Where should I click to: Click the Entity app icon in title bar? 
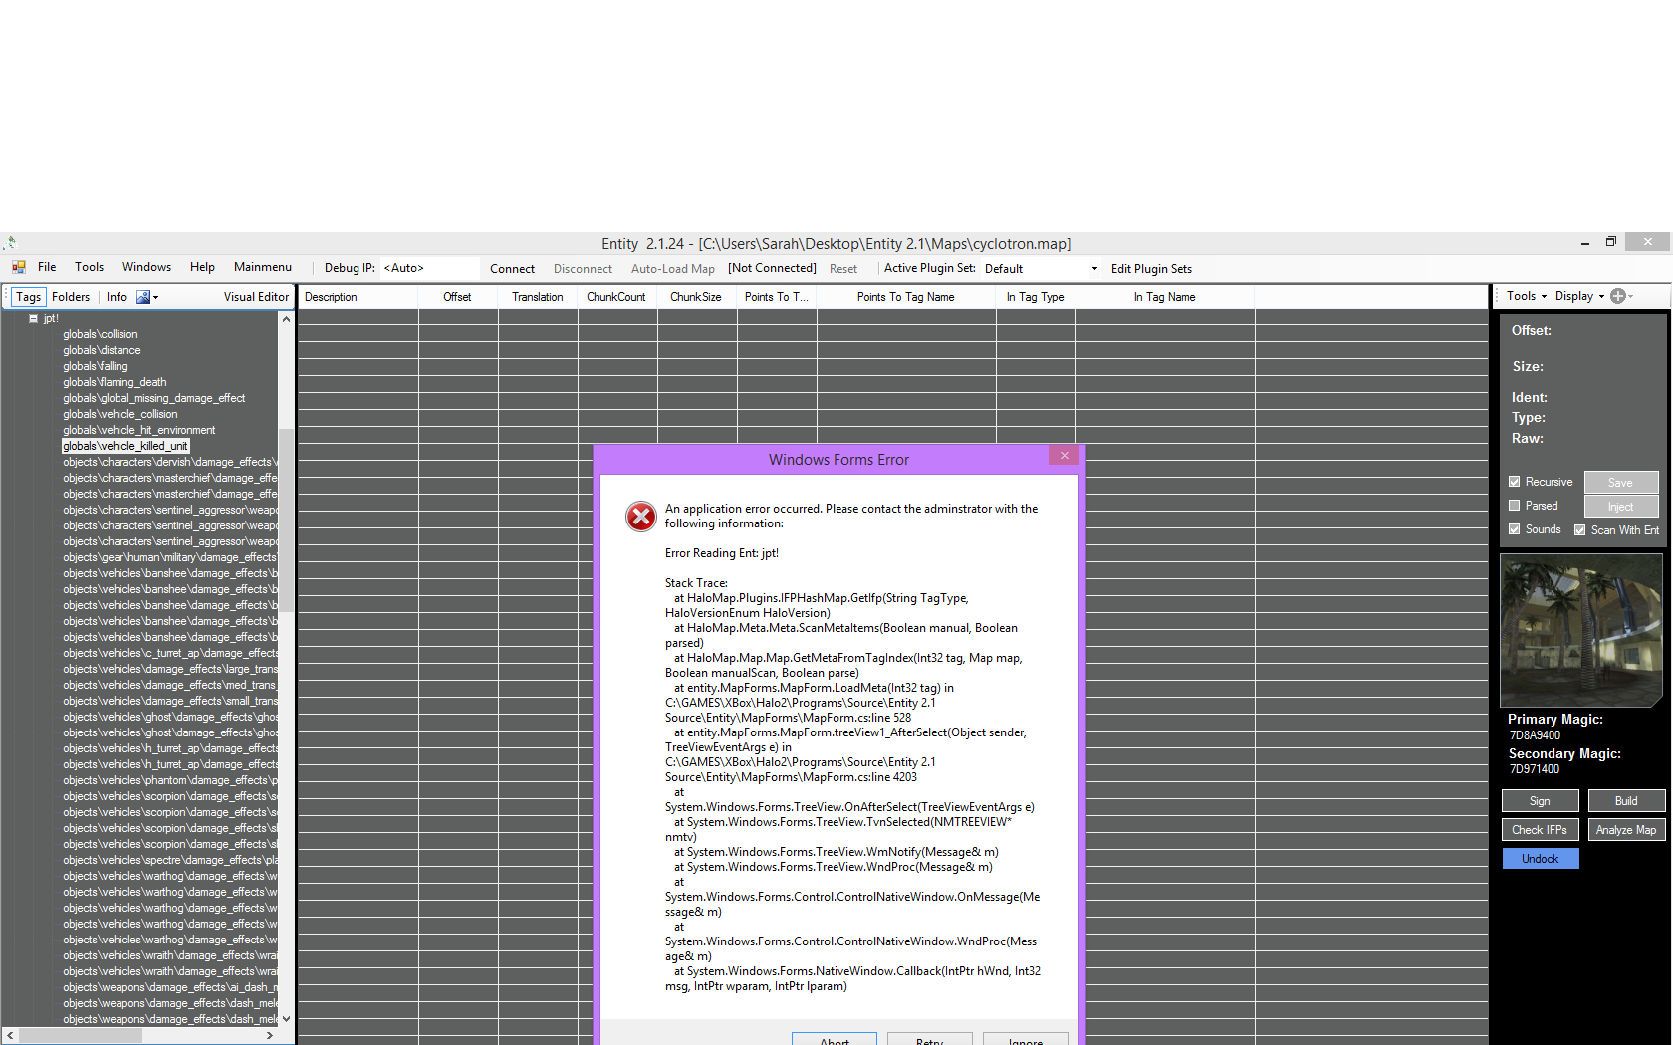pyautogui.click(x=11, y=243)
